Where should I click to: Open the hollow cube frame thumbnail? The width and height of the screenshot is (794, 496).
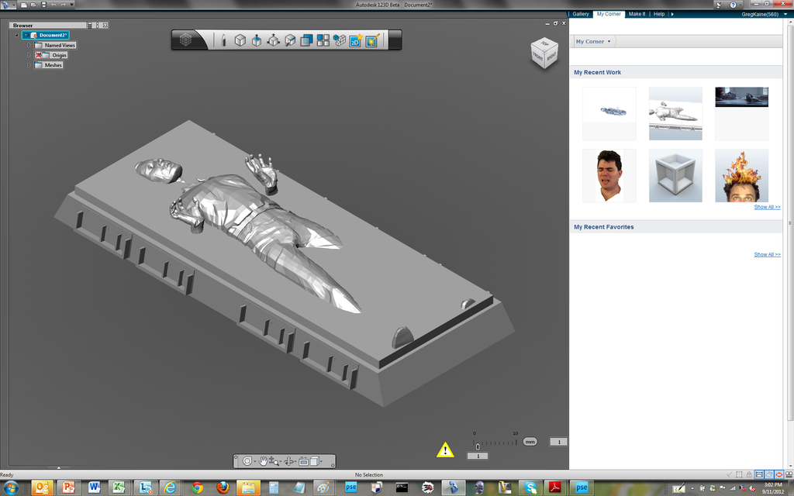click(x=675, y=175)
